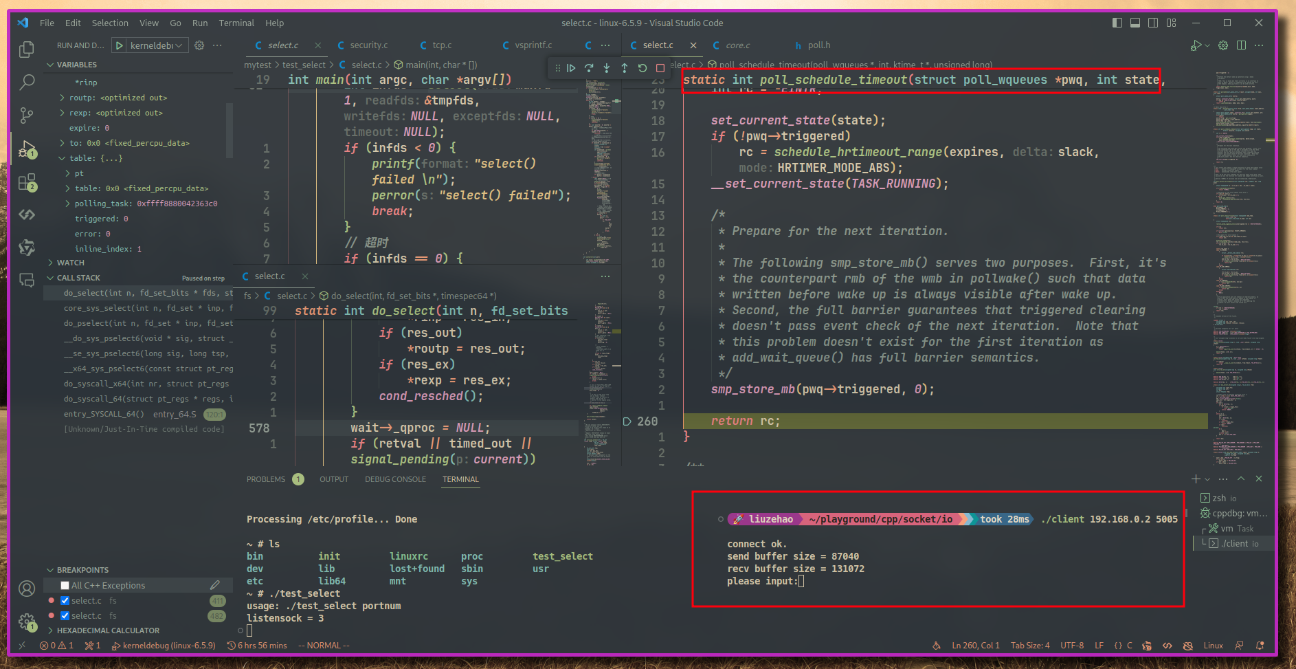Open the Explorer view in activity bar
The image size is (1296, 669).
(27, 50)
